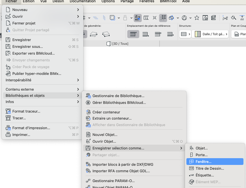
Task: Click the Extraire un conteneur icon
Action: click(x=88, y=118)
